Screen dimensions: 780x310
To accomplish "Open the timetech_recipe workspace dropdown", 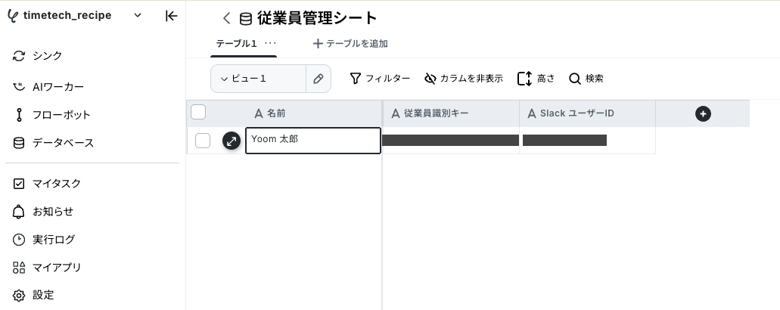I will pyautogui.click(x=138, y=15).
